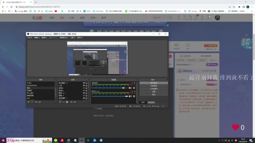255x143 pixels.
Task: Remove the selected source with the minus icon
Action: point(63,102)
